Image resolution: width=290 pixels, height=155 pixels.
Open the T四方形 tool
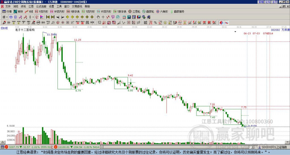pyautogui.click(x=88, y=11)
